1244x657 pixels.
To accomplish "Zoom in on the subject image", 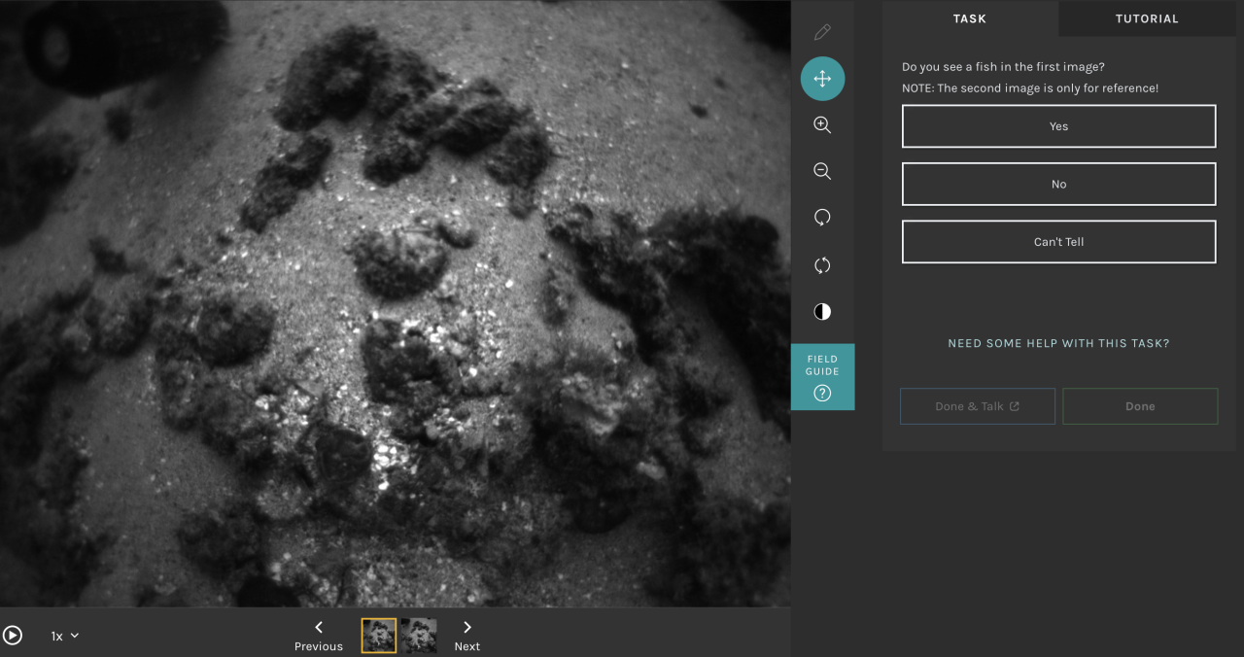I will pos(822,125).
